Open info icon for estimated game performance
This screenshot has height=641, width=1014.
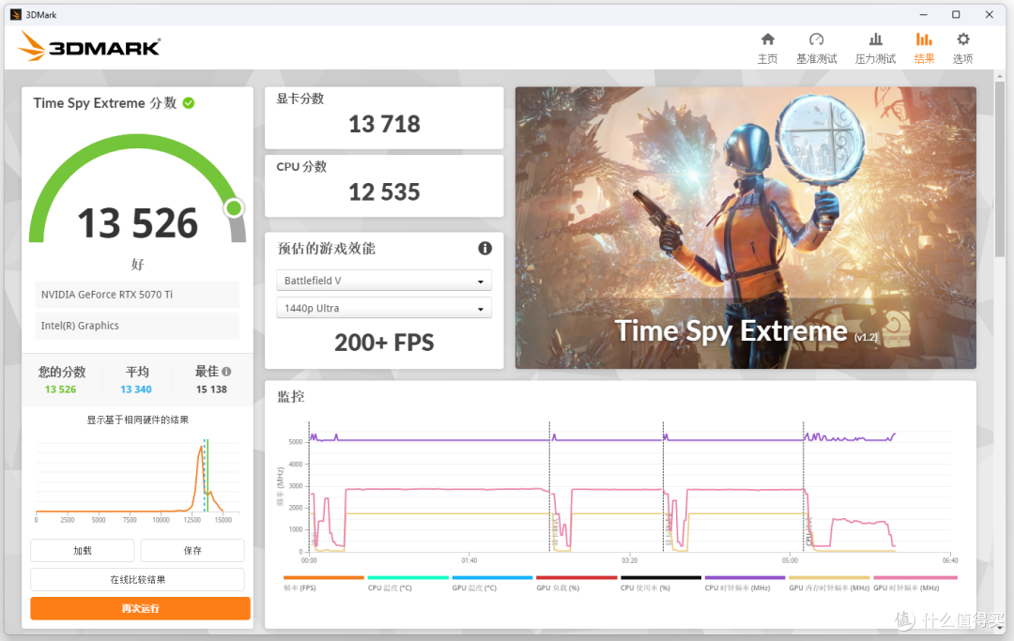485,248
